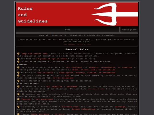
Task: Click the 'Keep the server SFW!' red text
Action: coord(35,54)
